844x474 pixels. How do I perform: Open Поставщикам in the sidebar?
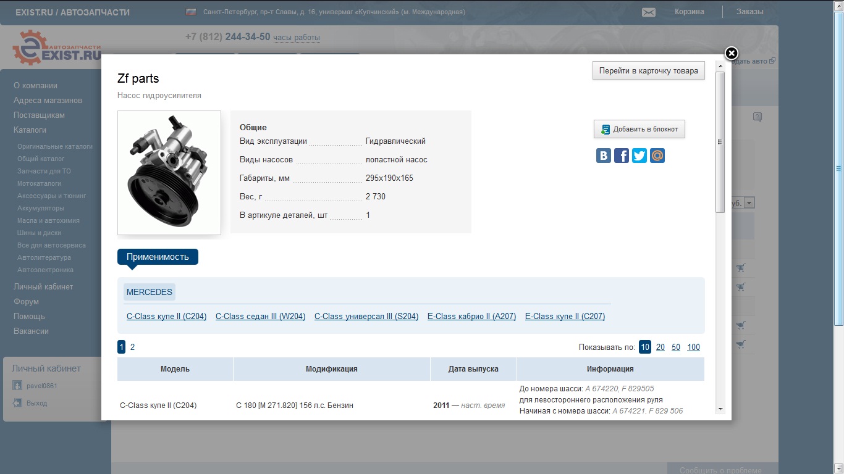click(40, 115)
